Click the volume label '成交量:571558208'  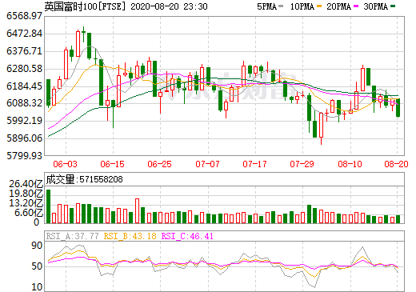84,179
